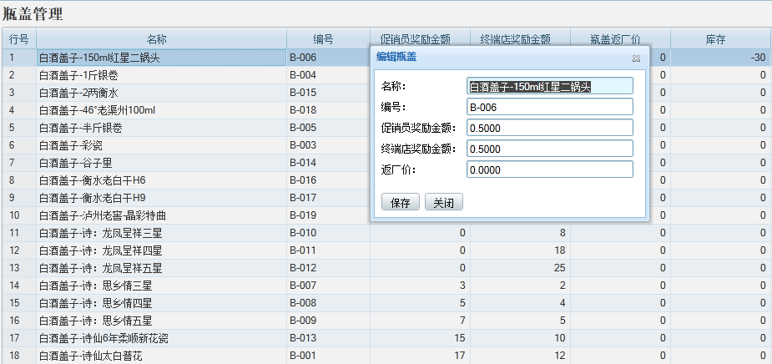This screenshot has width=772, height=364.
Task: Click code cell B-008
Action: click(x=328, y=303)
